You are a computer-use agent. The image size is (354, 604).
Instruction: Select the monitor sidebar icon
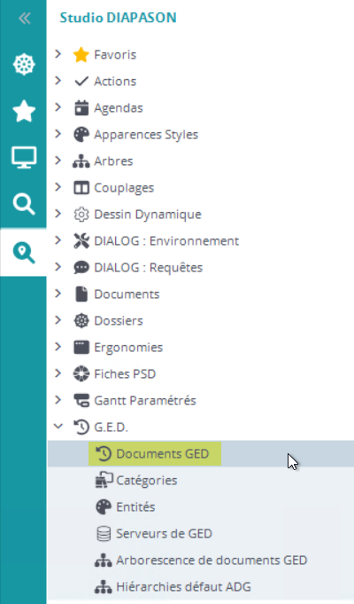coord(24,157)
